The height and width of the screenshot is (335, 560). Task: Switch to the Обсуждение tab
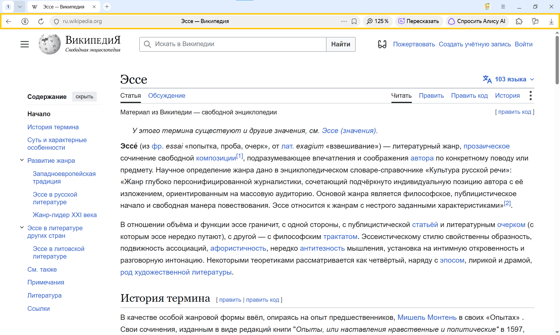coord(167,96)
